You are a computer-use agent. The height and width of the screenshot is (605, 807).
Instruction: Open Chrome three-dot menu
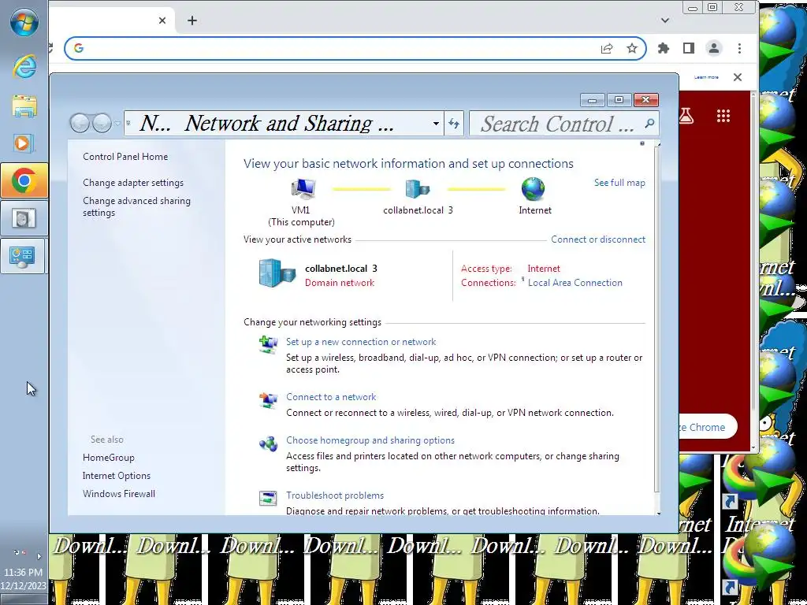tap(739, 48)
